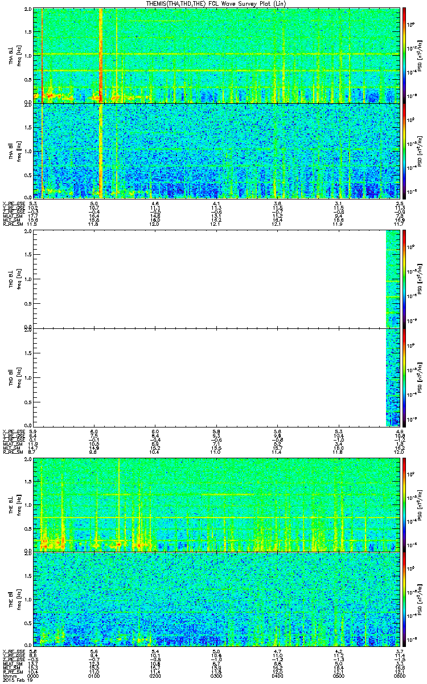The height and width of the screenshot is (684, 427).
Task: Click the THD BII freq [Hz] axis label
Action: [19, 377]
